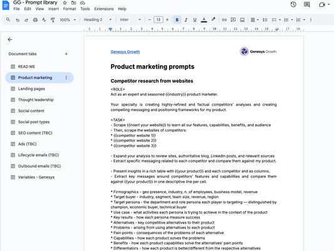
Task: Open the View menu
Action: coord(39,9)
